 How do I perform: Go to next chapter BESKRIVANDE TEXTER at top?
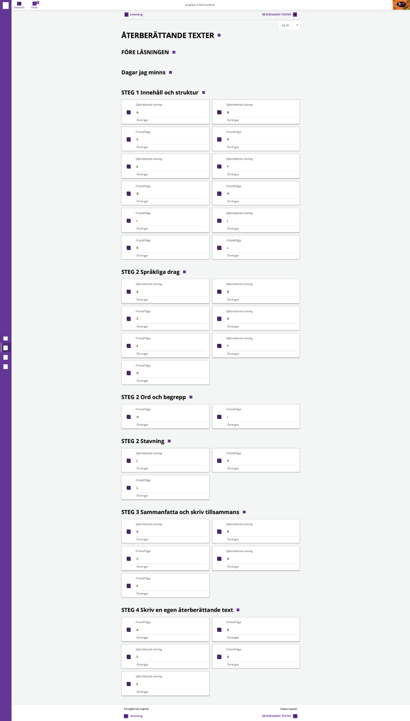pyautogui.click(x=279, y=15)
